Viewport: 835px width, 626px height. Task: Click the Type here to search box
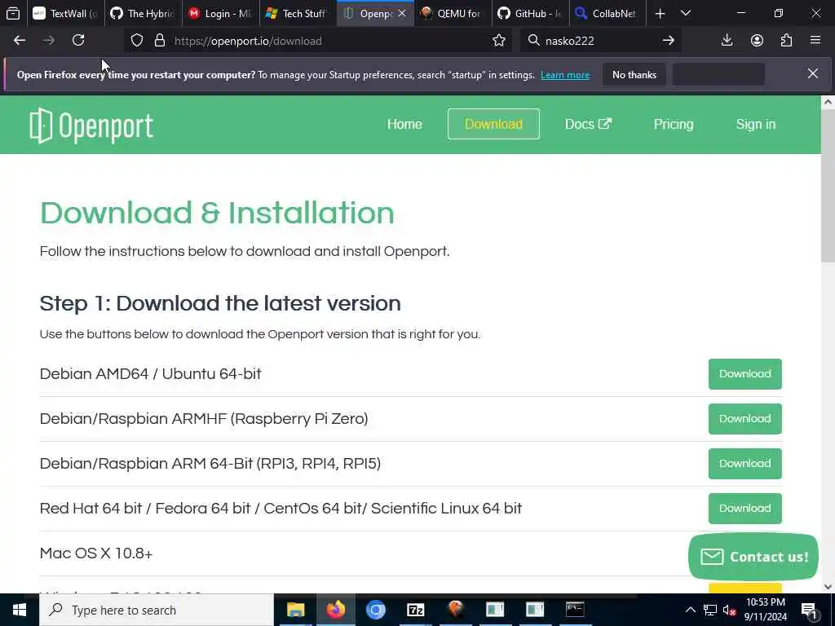pos(156,610)
